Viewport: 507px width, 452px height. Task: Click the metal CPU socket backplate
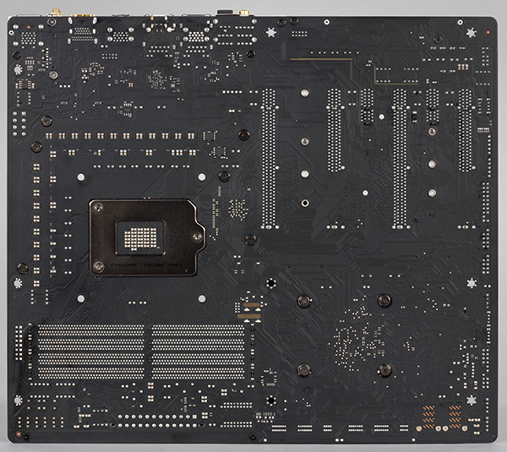(x=147, y=237)
